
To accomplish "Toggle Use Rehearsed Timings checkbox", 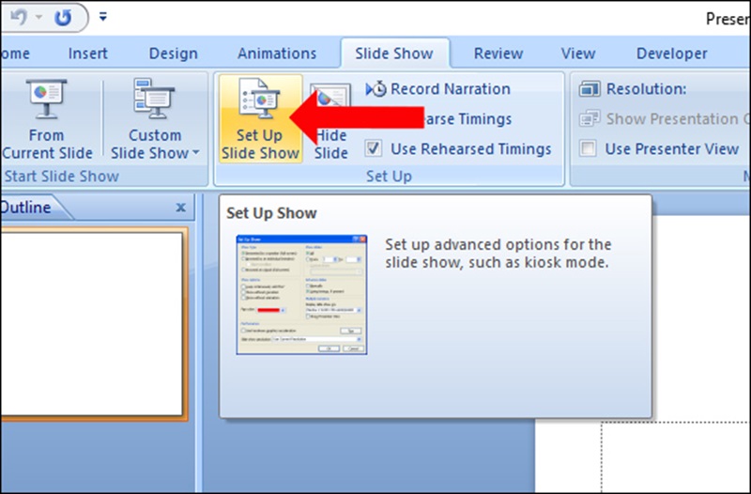I will 374,148.
